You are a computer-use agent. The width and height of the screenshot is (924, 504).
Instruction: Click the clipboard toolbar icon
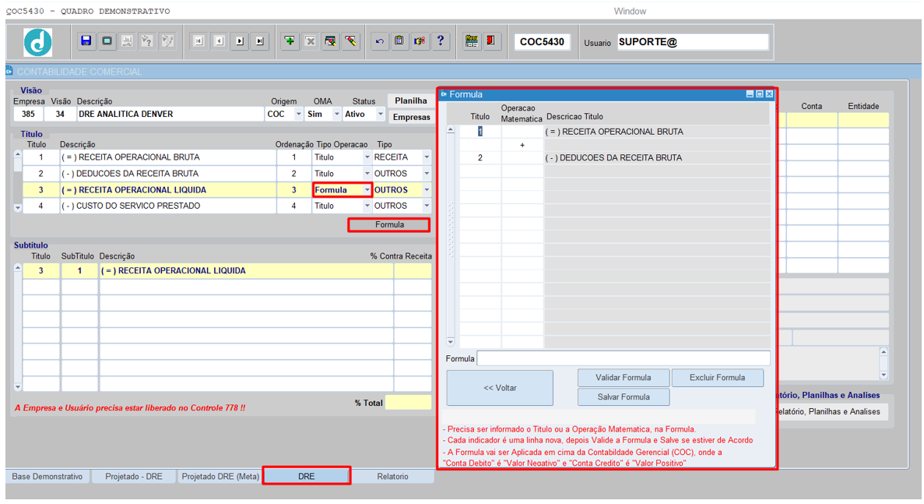(x=399, y=41)
